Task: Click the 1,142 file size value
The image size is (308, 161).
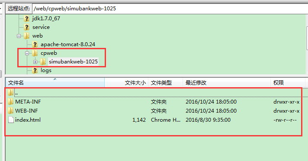Action: click(139, 120)
